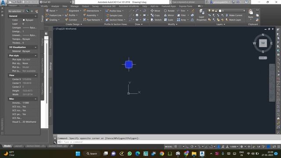
Task: Select the Mirror tool
Action: [169, 15]
